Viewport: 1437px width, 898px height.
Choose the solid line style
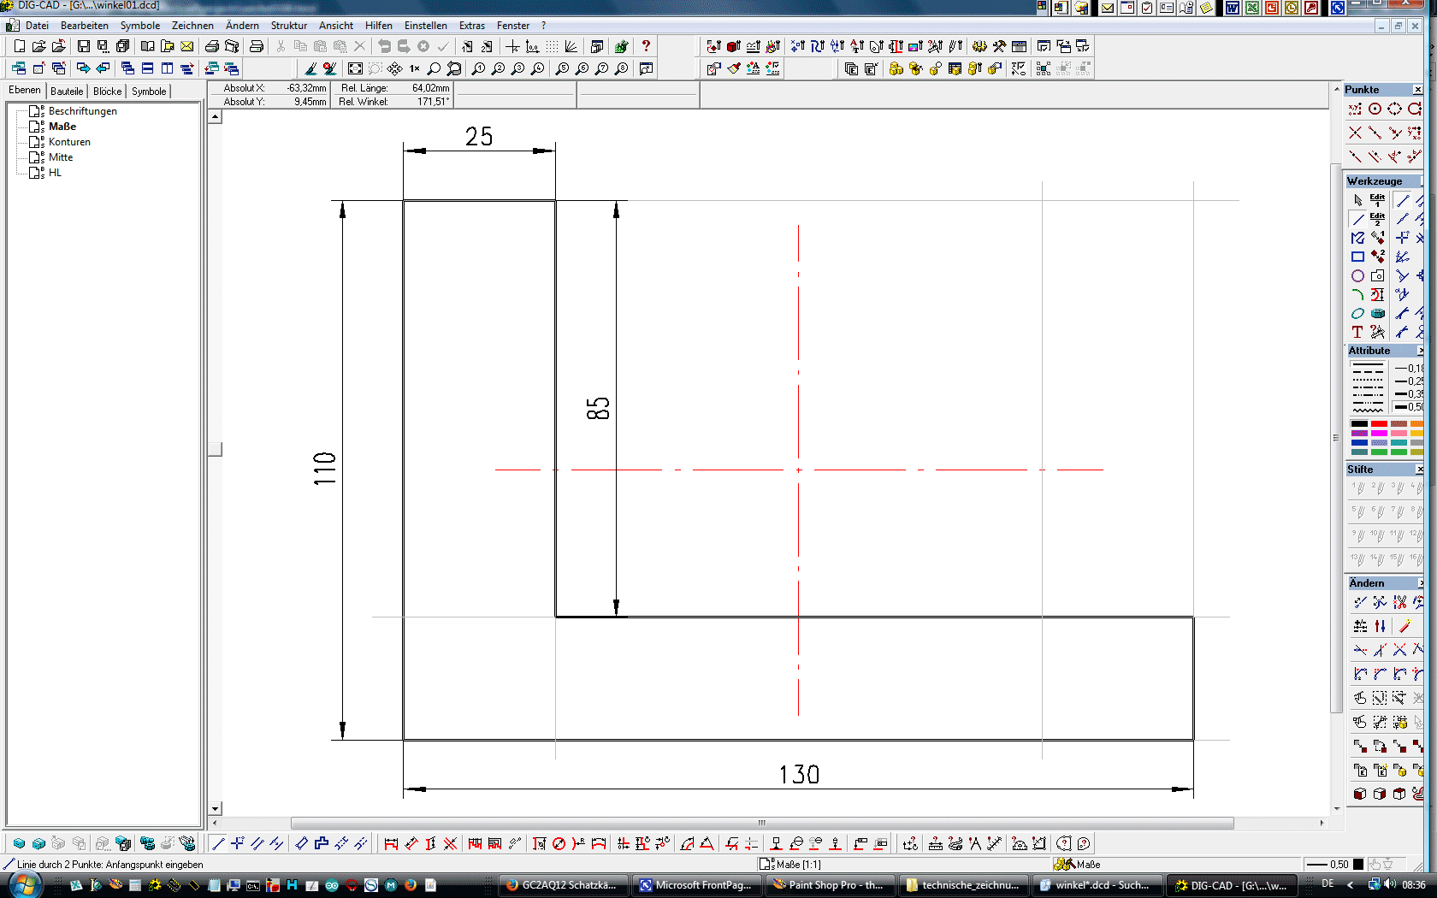pos(1368,365)
